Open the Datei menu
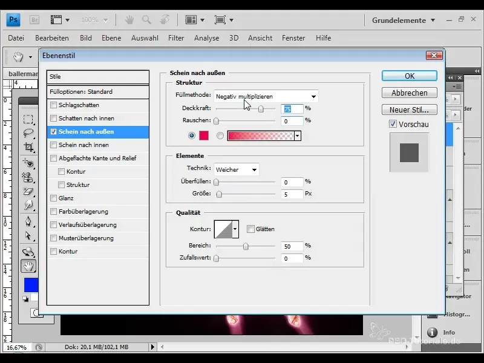 (x=16, y=38)
